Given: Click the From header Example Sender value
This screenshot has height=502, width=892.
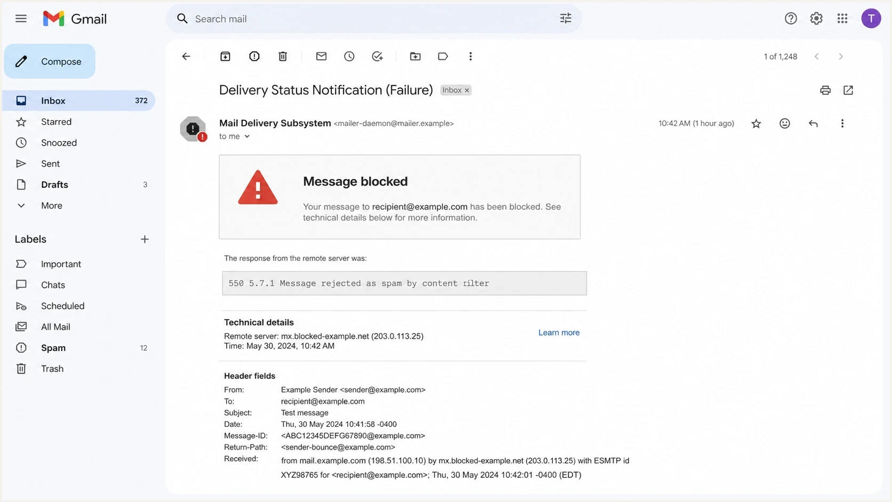Looking at the screenshot, I should coord(353,390).
